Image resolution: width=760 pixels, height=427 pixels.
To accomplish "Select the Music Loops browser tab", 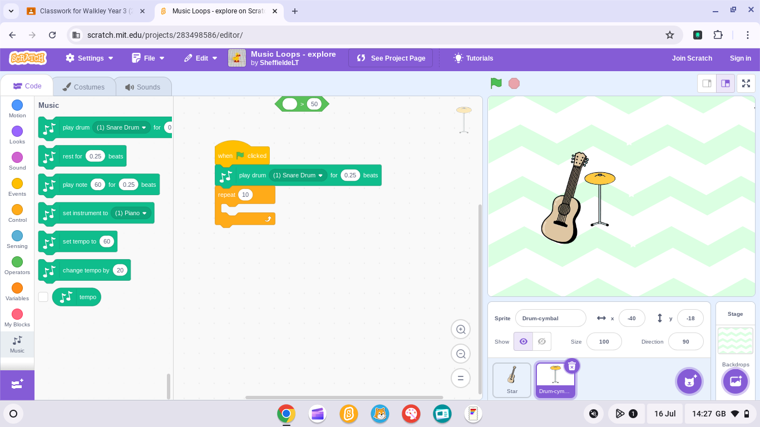I will 219,11.
